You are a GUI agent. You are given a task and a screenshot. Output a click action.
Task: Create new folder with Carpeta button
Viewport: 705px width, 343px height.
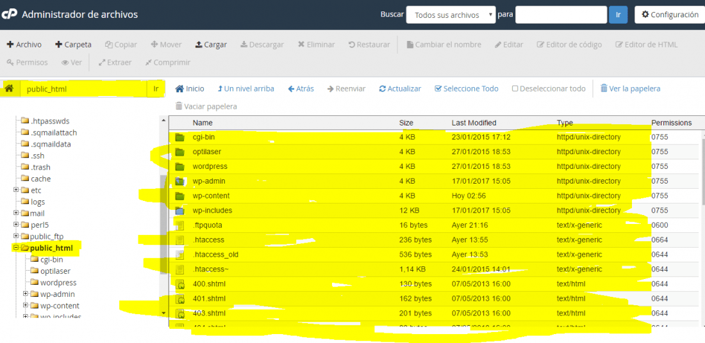(73, 44)
